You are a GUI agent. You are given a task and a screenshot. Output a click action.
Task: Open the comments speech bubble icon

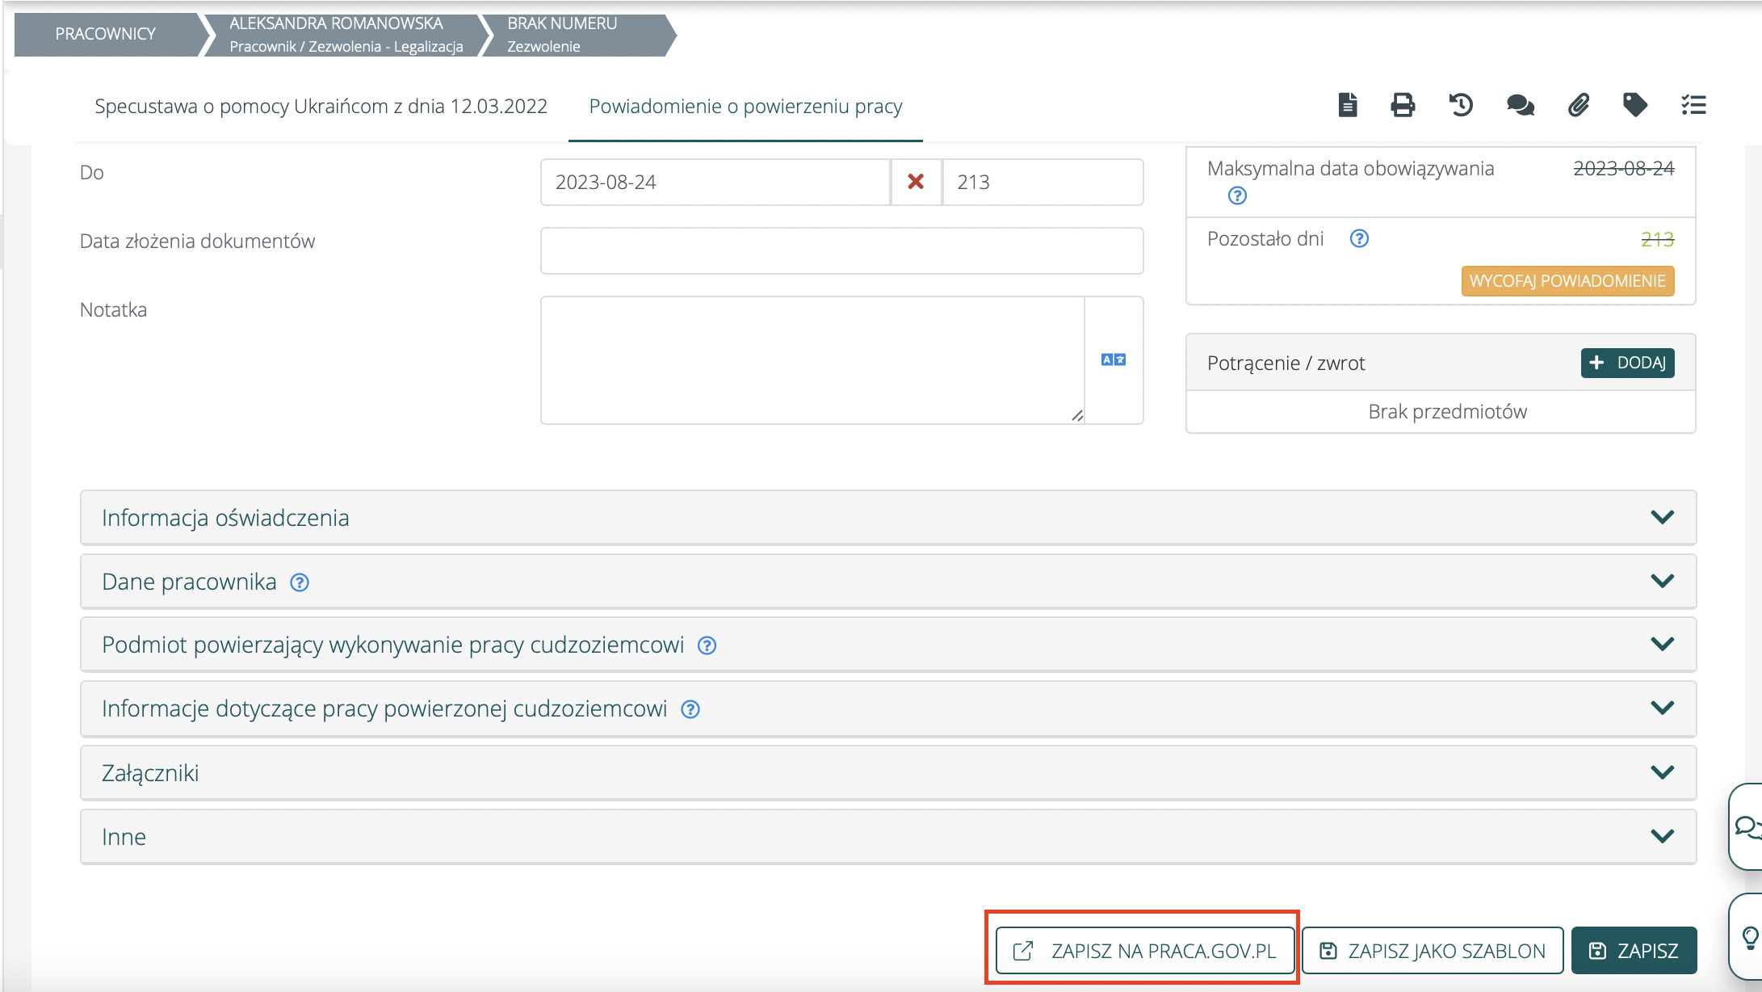tap(1520, 105)
